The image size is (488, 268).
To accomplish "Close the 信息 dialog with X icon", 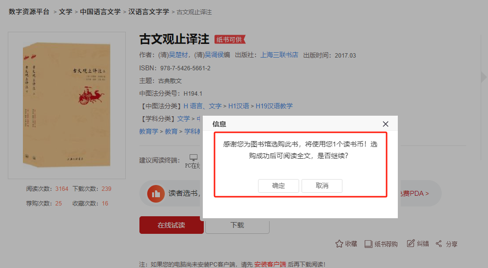I will [x=385, y=124].
